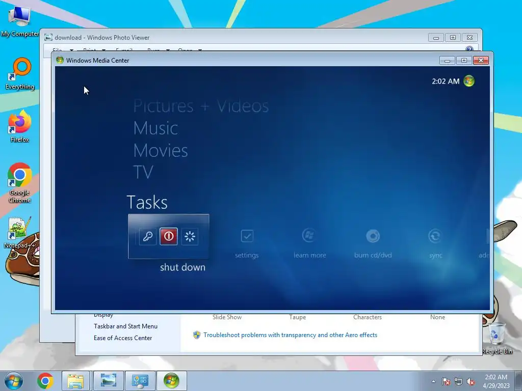Click the network tray icon
This screenshot has width=522, height=391.
[458, 381]
